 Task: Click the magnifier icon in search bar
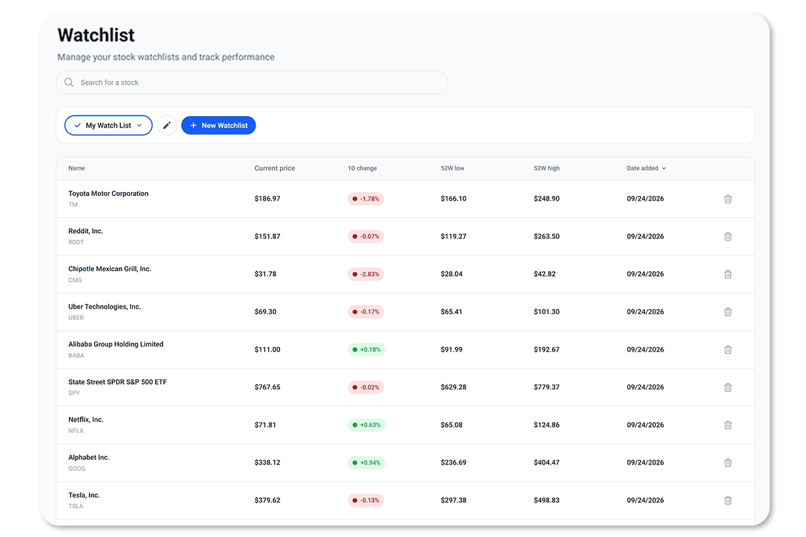click(x=69, y=83)
